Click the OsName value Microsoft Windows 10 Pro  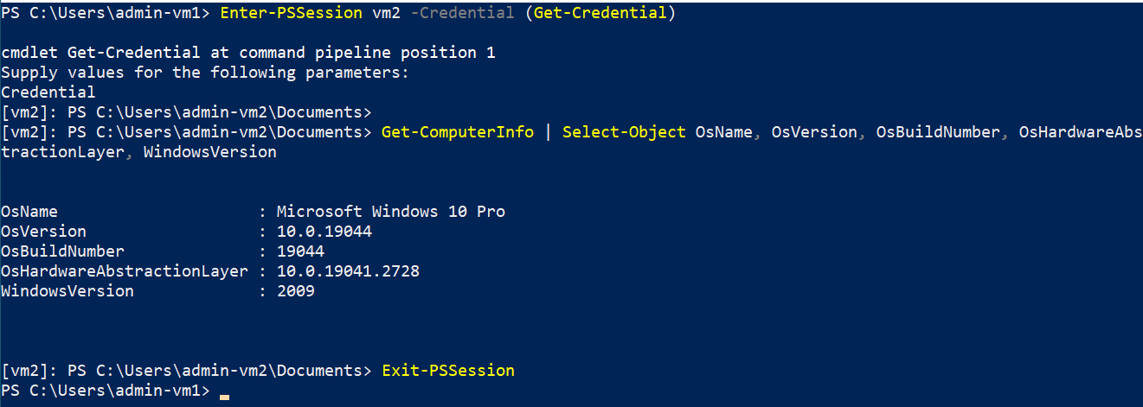(391, 212)
